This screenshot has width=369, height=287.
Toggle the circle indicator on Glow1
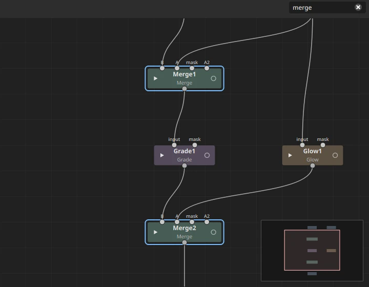[x=335, y=155]
